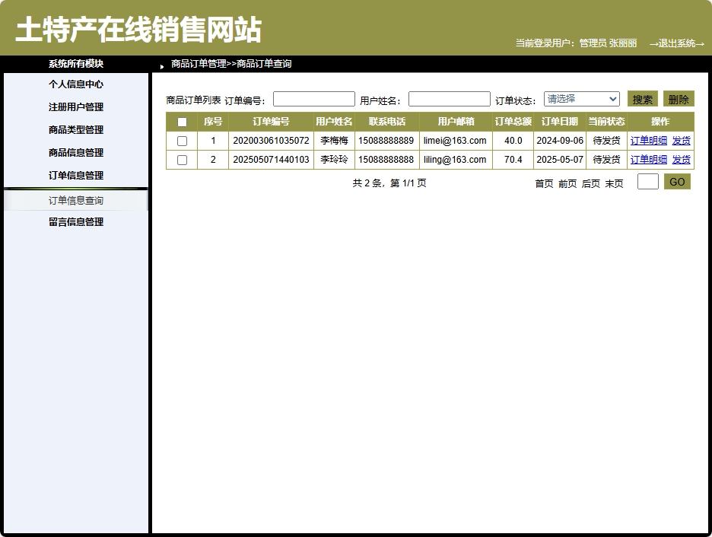Click the 用户姓名 input field

pos(448,98)
